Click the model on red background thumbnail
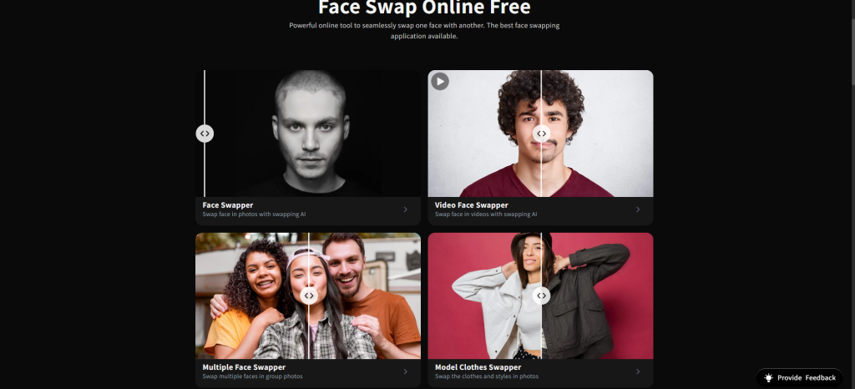855x389 pixels. click(x=540, y=296)
